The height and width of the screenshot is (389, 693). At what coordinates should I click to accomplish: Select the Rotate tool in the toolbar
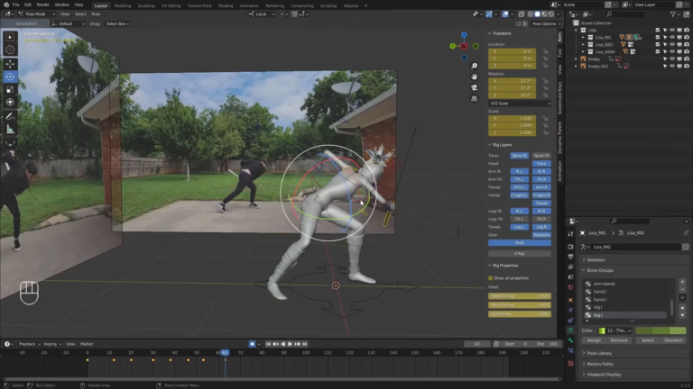[x=10, y=77]
